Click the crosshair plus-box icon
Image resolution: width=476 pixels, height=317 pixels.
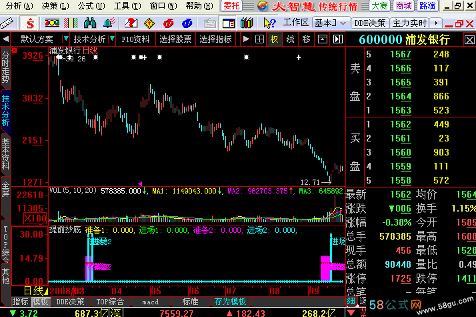click(259, 39)
